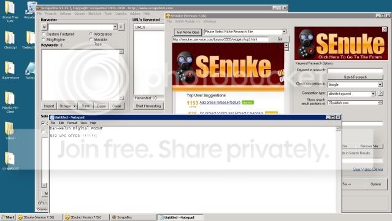Click the SEnuke browser scrollbar up arrow
This screenshot has height=221, width=392.
(286, 45)
